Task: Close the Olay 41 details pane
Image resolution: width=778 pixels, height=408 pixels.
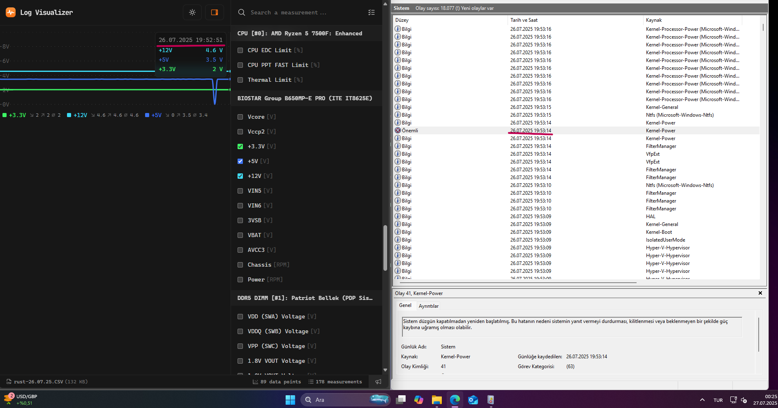Action: coord(760,293)
